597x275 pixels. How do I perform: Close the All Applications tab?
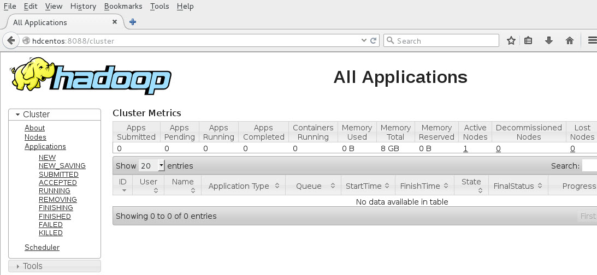coord(115,22)
